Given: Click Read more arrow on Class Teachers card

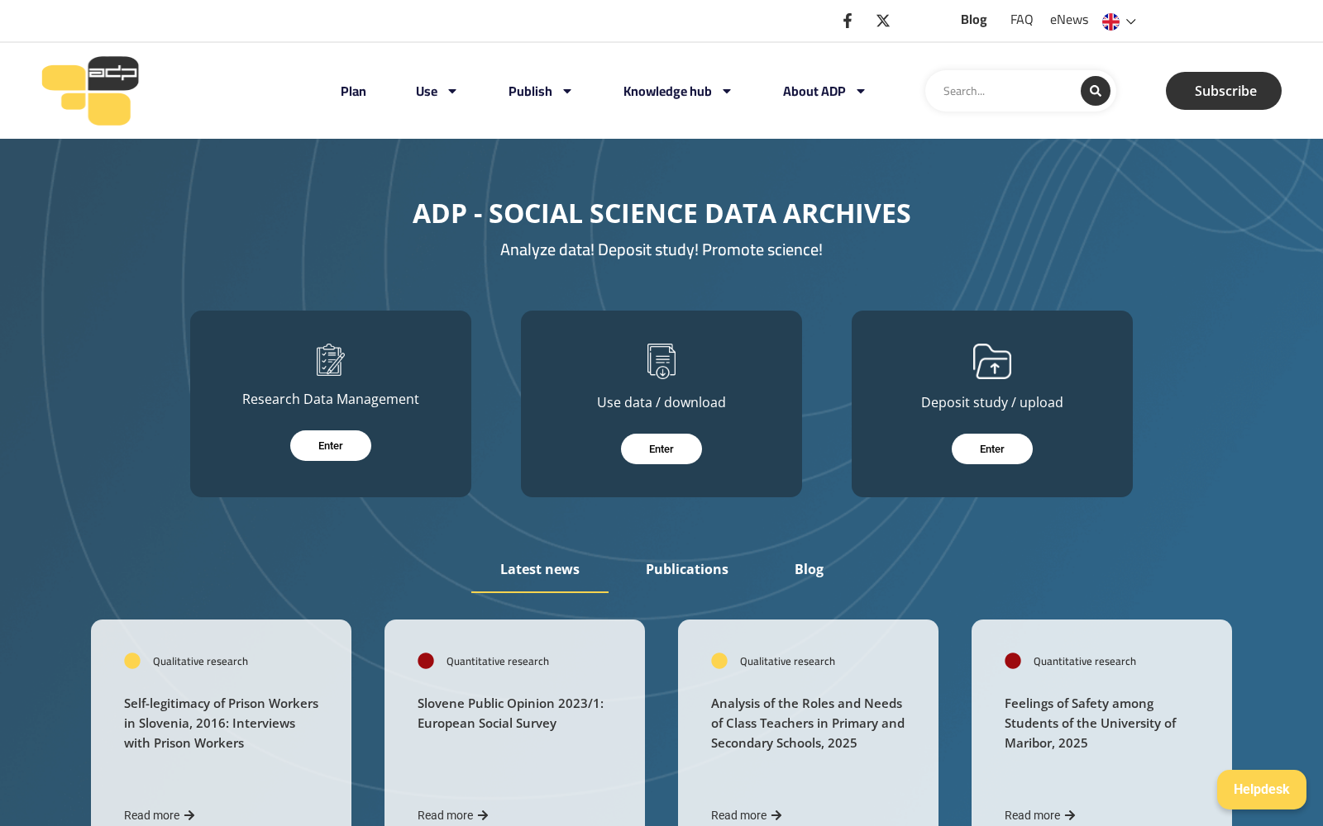Looking at the screenshot, I should click(776, 815).
